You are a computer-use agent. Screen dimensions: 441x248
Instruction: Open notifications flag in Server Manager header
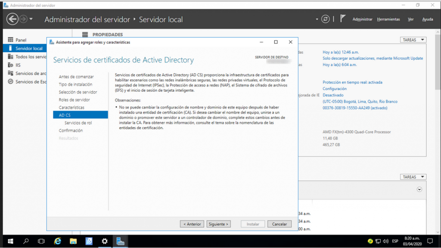[342, 19]
